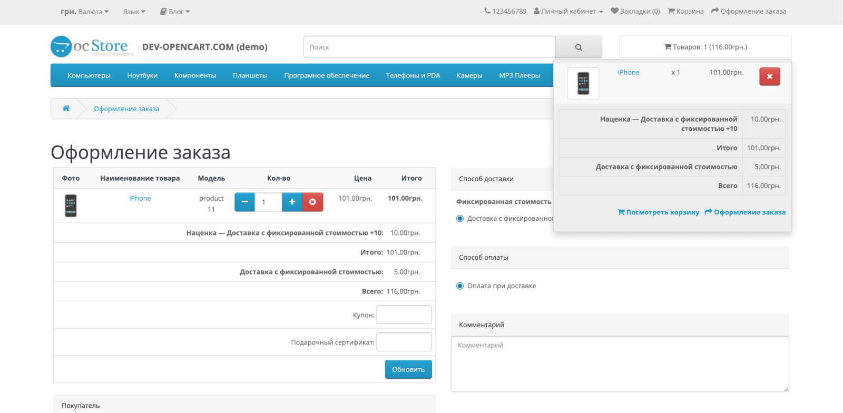This screenshot has height=413, width=843.
Task: Open Корзина link in top bar
Action: click(x=685, y=11)
